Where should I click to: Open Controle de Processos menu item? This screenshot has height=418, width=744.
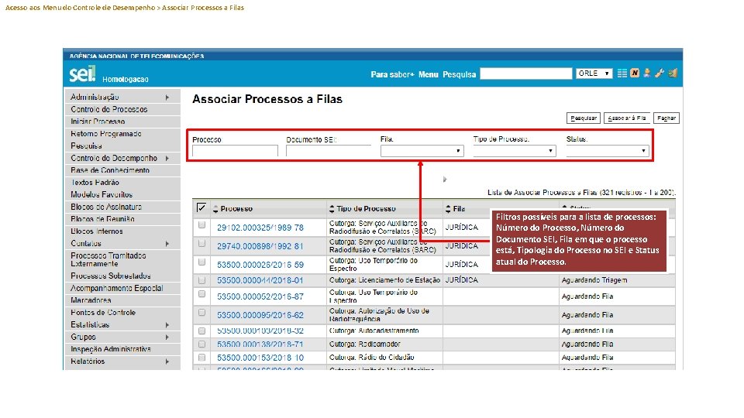point(122,109)
